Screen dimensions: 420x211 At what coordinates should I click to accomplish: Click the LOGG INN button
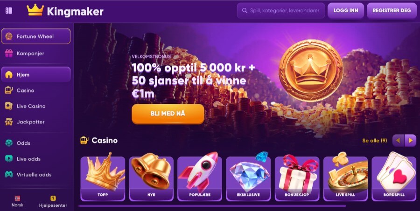[x=346, y=11]
